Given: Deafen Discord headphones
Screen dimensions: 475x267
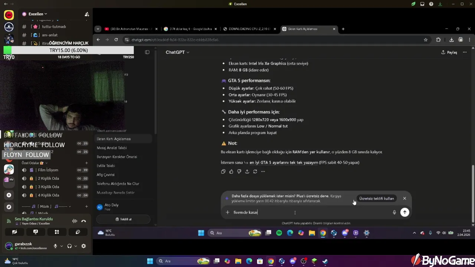Looking at the screenshot, I should tap(69, 246).
